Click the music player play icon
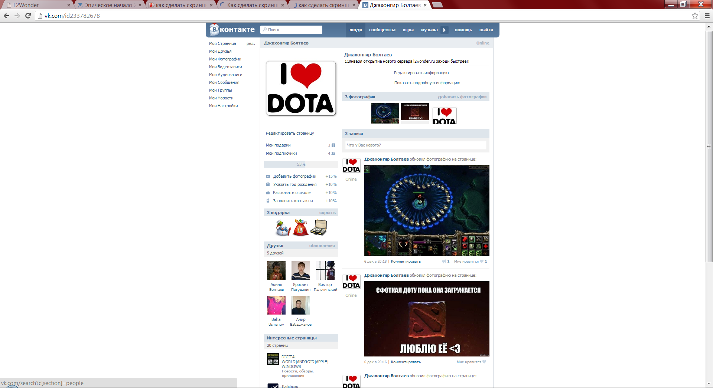This screenshot has width=713, height=388. click(445, 30)
